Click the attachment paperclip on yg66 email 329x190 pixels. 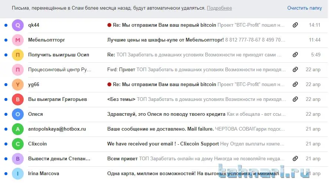pyautogui.click(x=295, y=85)
